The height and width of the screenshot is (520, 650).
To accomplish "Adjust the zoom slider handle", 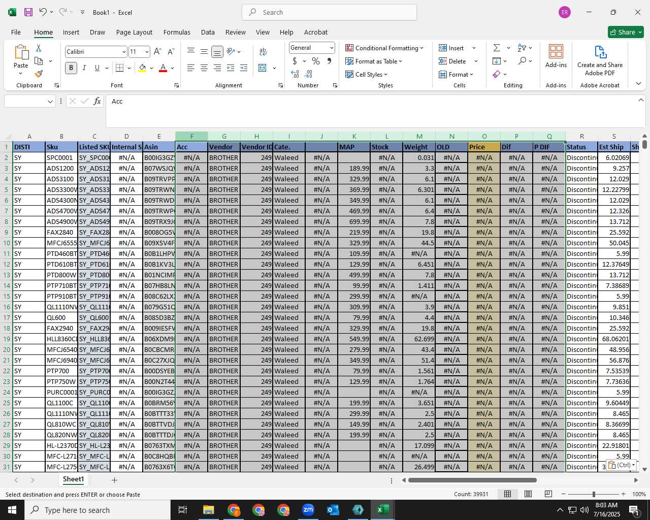I will (594, 494).
